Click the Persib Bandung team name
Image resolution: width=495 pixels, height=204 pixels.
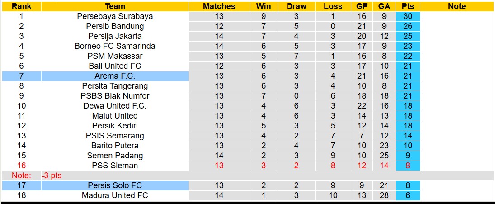coord(115,26)
